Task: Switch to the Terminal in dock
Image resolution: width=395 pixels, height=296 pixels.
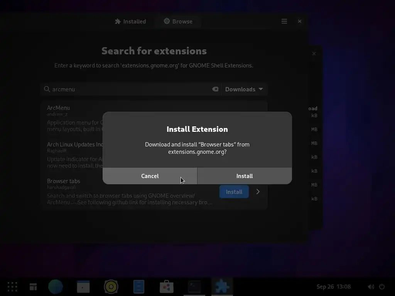Action: pos(194,287)
